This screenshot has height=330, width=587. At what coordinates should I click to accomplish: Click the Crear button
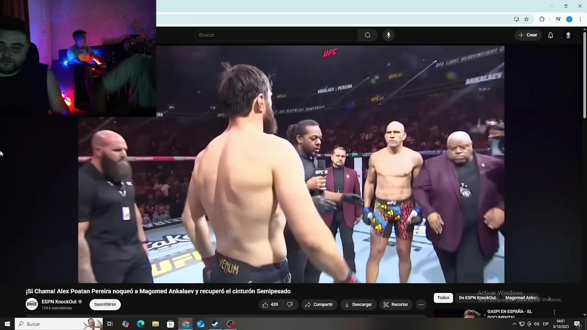[528, 35]
